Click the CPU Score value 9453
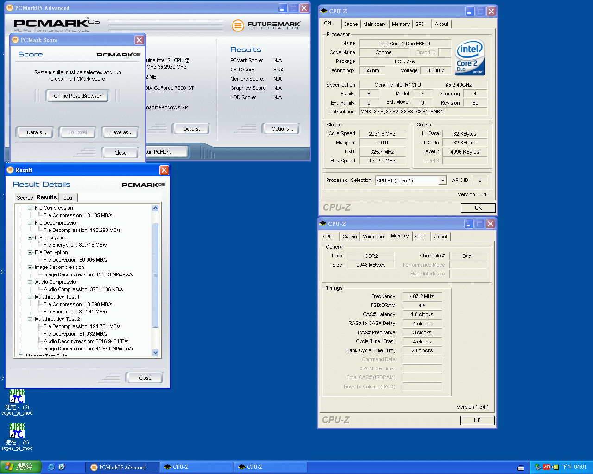Image resolution: width=593 pixels, height=474 pixels. click(279, 69)
